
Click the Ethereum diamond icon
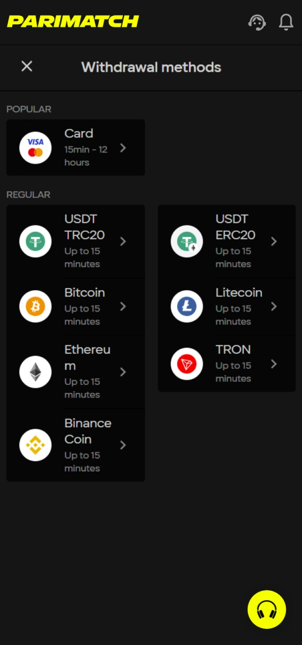point(35,371)
